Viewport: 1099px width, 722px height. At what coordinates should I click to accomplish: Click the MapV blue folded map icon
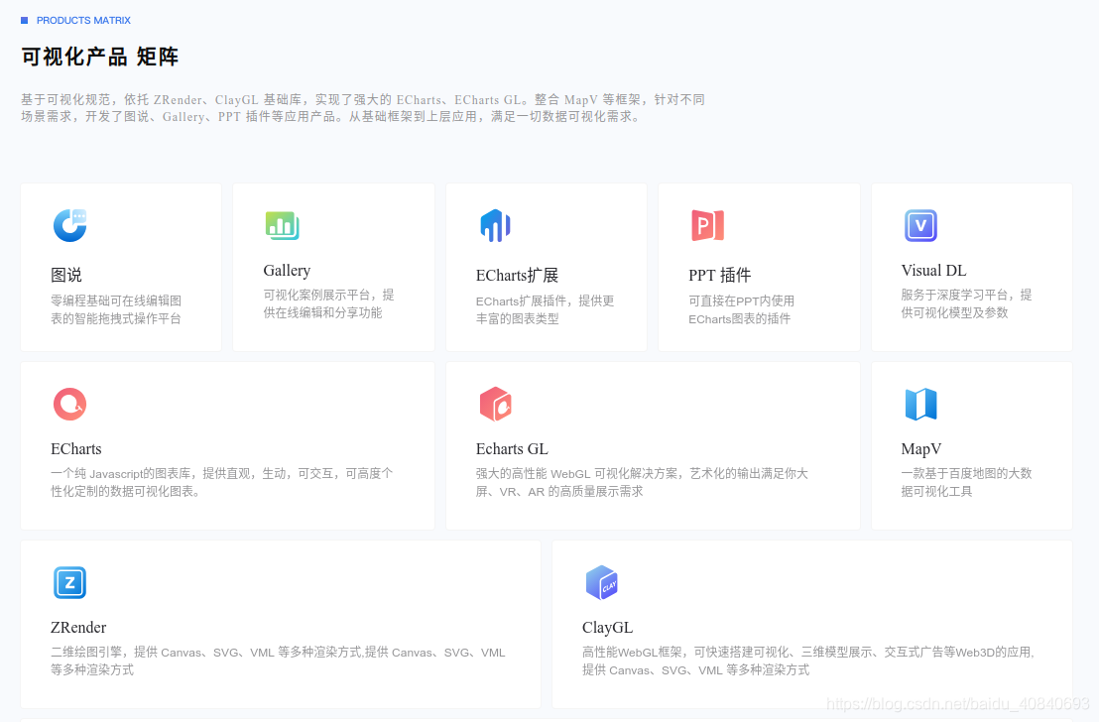pos(920,404)
